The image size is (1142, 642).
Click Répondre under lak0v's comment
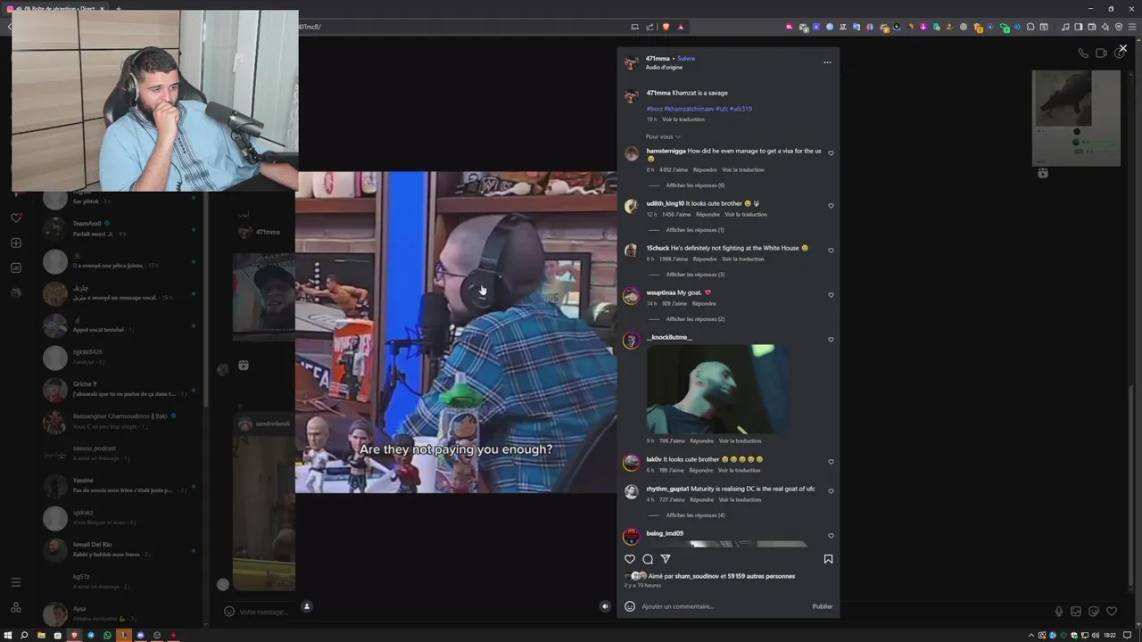coord(699,470)
